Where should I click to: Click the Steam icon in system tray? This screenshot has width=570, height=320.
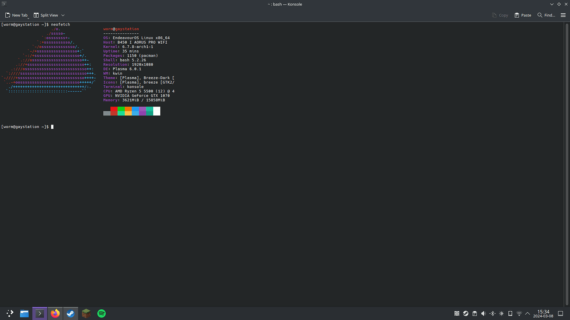(465, 313)
